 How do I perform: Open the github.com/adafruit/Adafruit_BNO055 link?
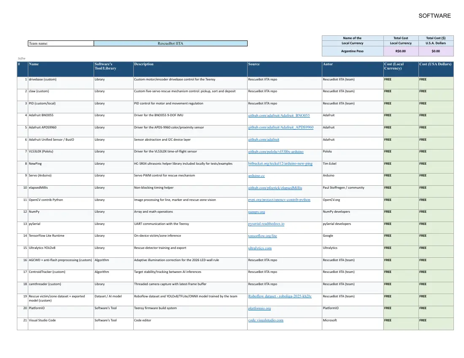click(279, 115)
